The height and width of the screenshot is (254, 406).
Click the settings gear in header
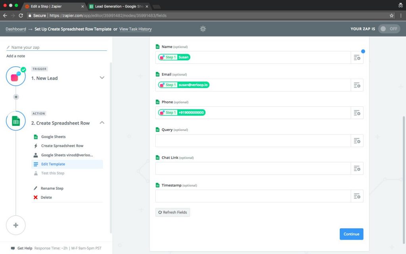[x=203, y=29]
